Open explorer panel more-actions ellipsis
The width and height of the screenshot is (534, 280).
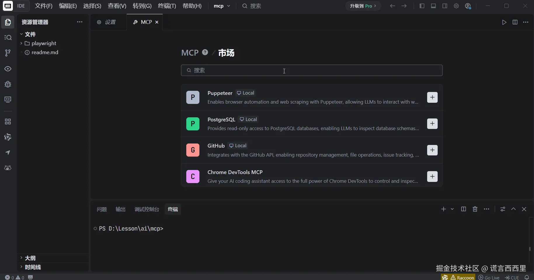80,22
